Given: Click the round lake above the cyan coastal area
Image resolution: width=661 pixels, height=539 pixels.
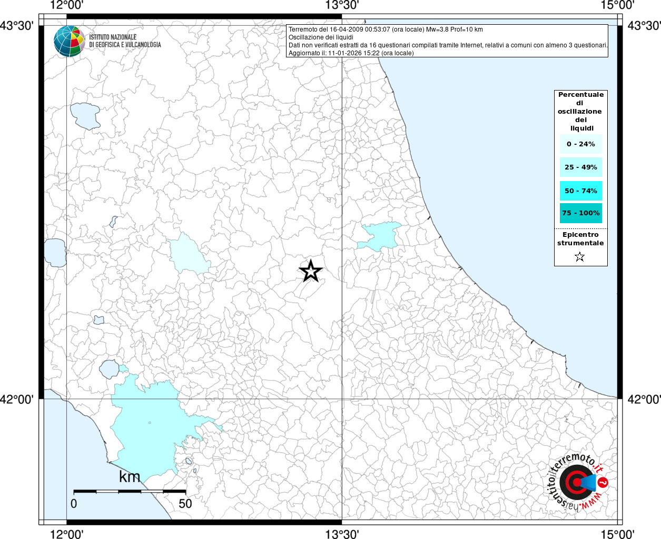Looking at the screenshot, I should click(109, 369).
